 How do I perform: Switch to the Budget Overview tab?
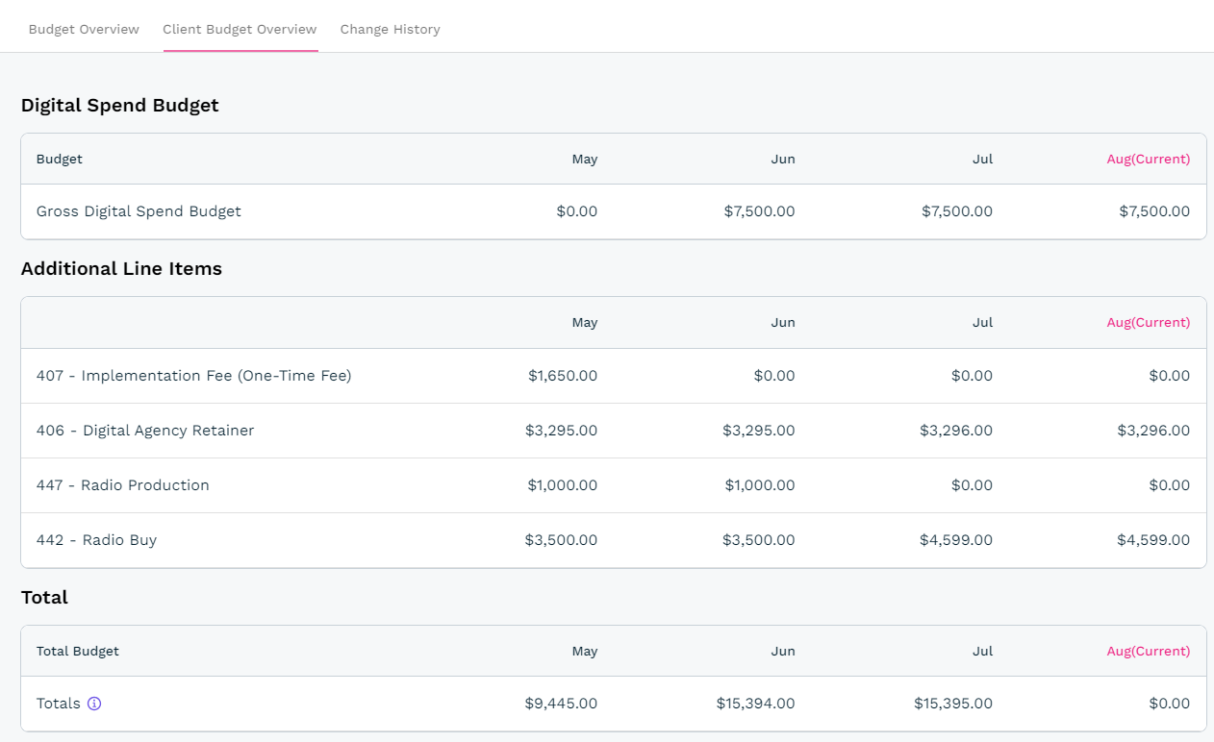point(84,29)
